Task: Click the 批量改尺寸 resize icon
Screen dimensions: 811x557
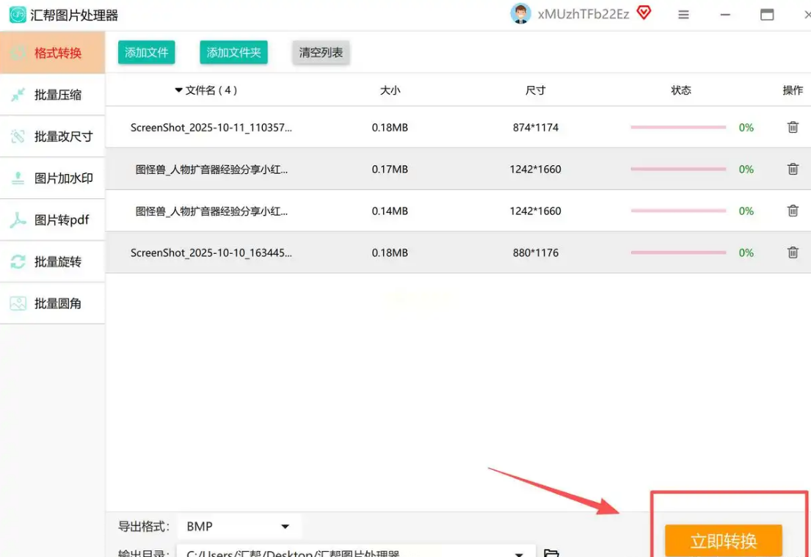Action: (x=18, y=136)
